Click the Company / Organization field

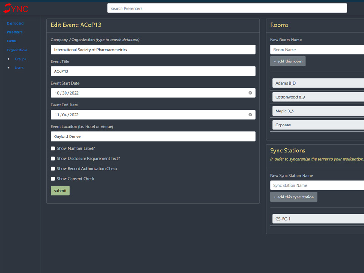pyautogui.click(x=153, y=50)
